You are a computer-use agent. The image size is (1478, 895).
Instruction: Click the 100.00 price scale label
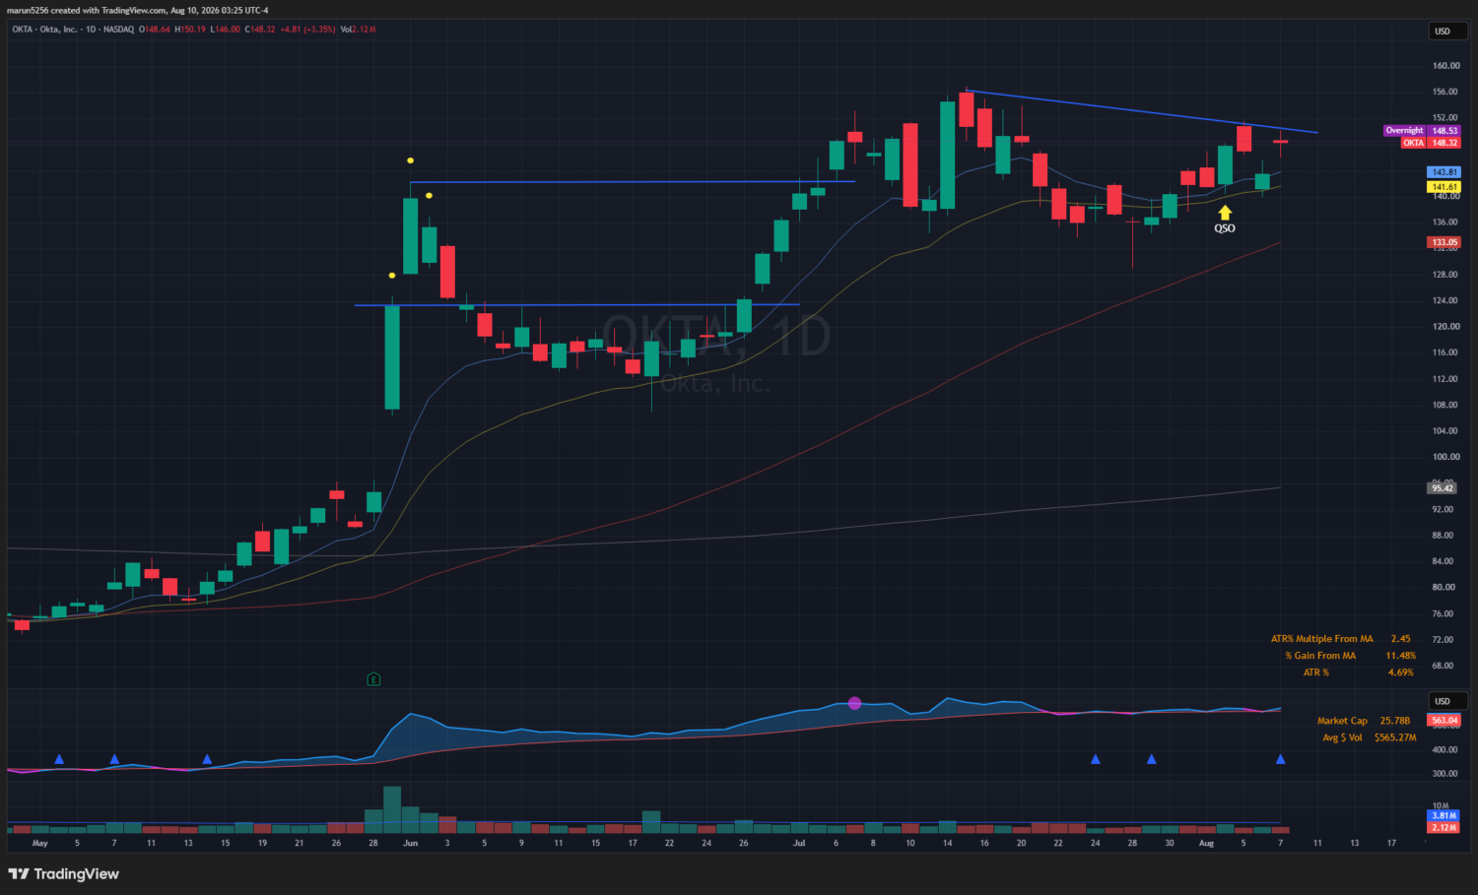point(1446,457)
